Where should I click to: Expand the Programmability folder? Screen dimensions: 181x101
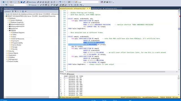(x=10, y=43)
